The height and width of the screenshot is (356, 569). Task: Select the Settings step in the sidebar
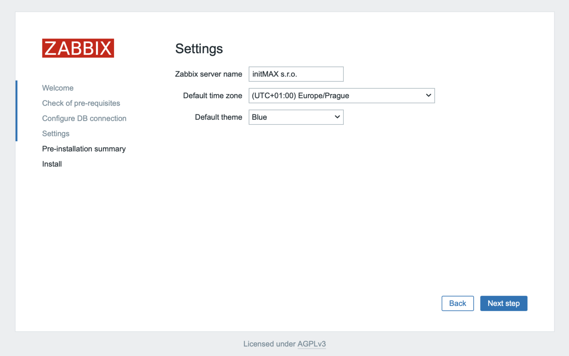[56, 133]
